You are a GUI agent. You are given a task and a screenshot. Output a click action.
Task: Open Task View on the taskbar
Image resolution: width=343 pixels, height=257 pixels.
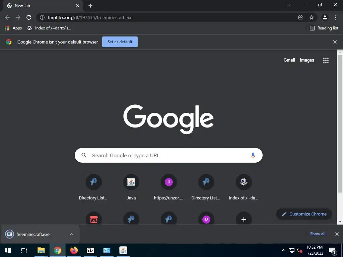(x=24, y=250)
